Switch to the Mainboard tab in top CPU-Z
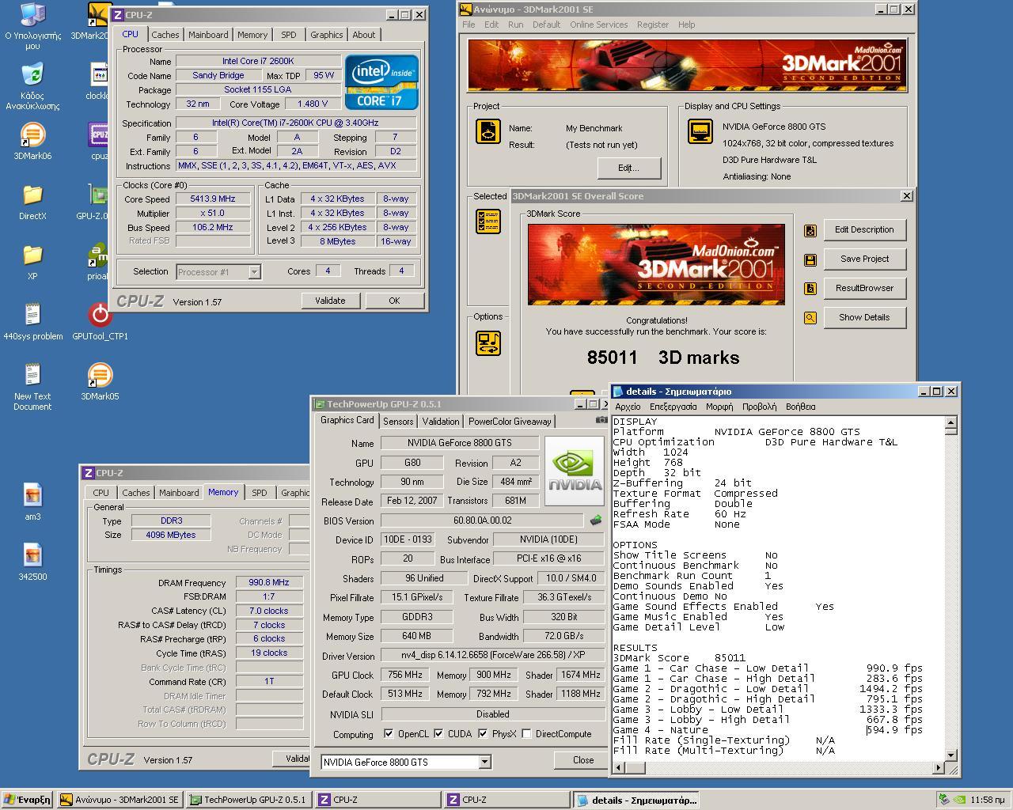 (208, 35)
